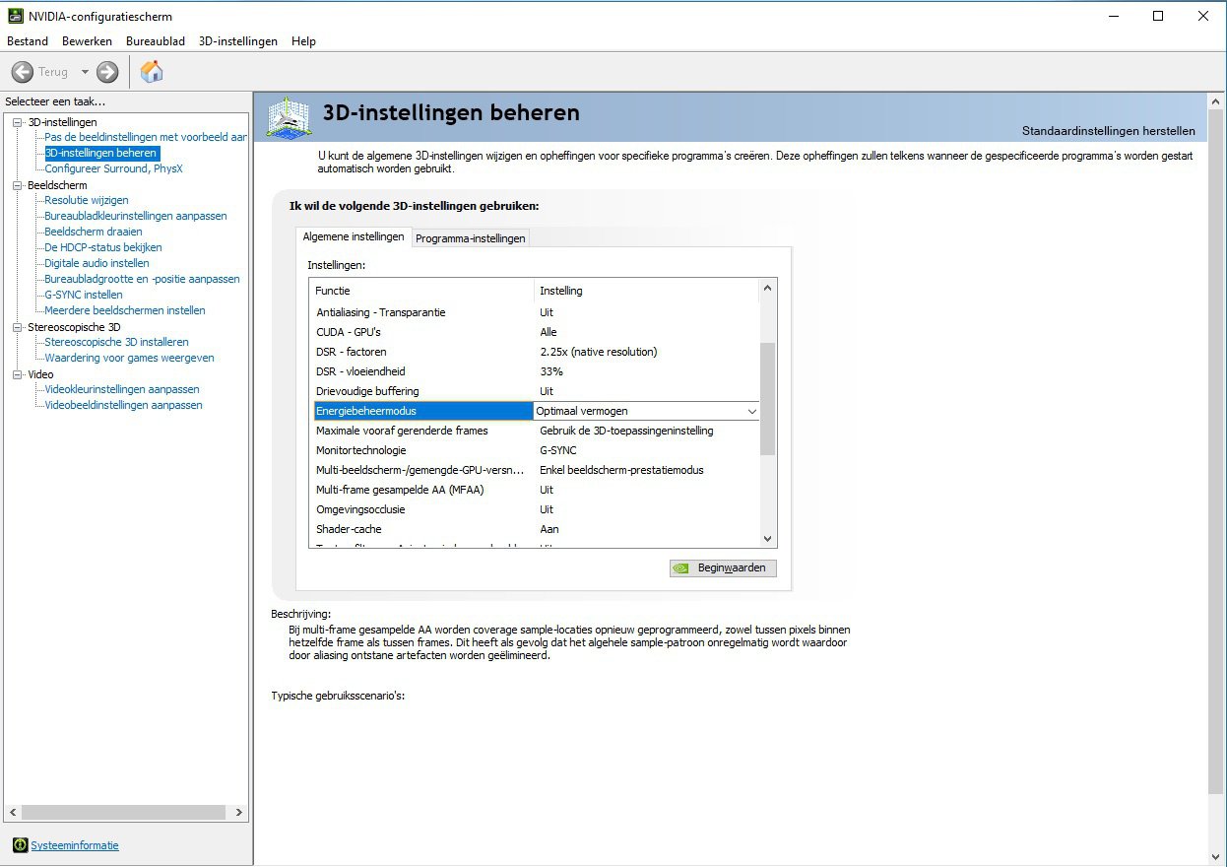Click the settings list scroll up arrow

coord(768,288)
